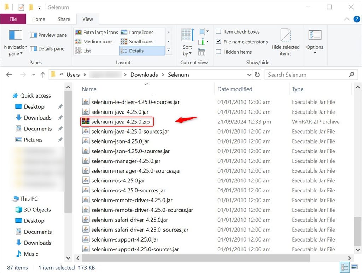362x273 pixels.
Task: Click the selenium-support-4.25.0.jar icon
Action: (x=86, y=239)
